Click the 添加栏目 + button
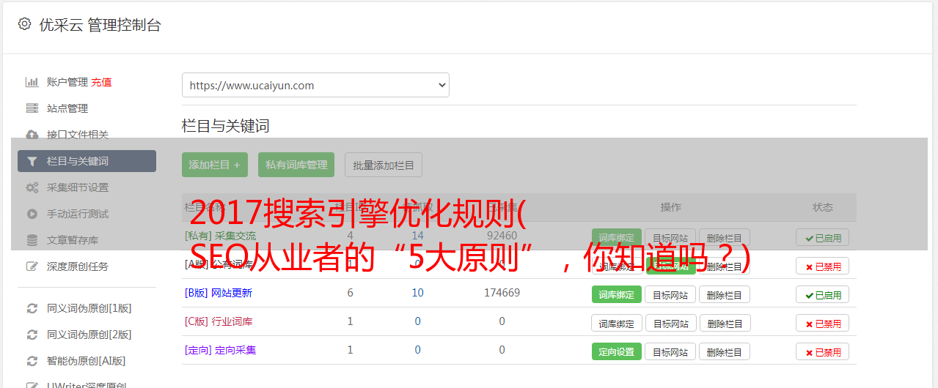938x388 pixels. (x=215, y=165)
